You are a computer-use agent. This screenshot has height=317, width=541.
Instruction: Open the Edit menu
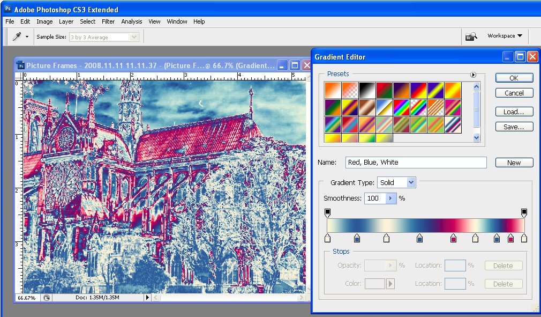pyautogui.click(x=25, y=21)
